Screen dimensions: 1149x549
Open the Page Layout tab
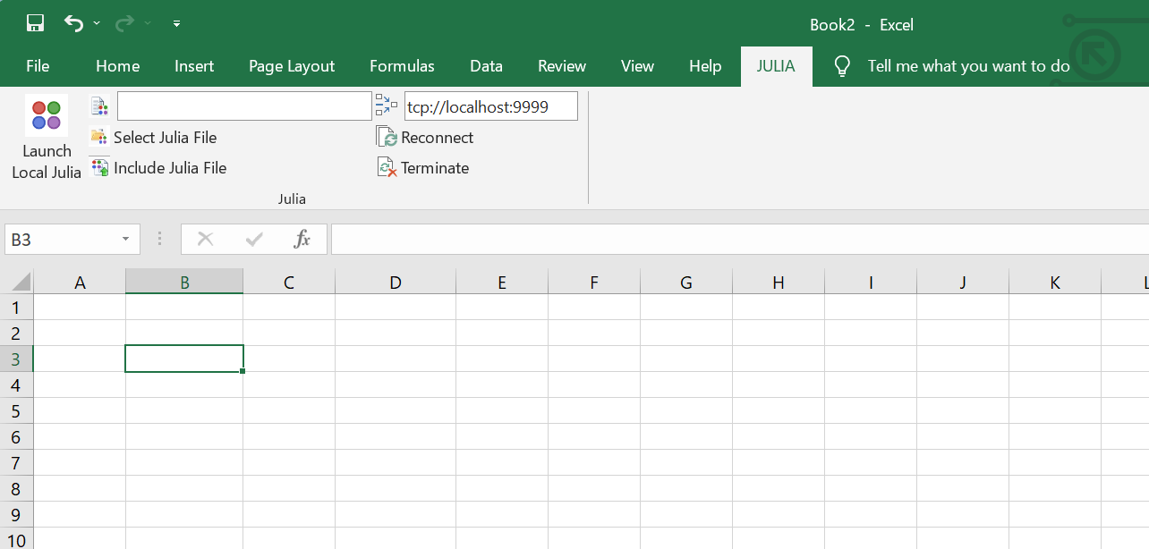292,66
